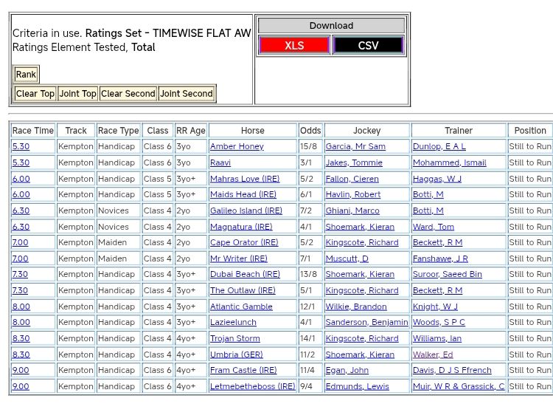This screenshot has width=553, height=404.
Task: Open horse Dubai Beach (IRE) page
Action: pyautogui.click(x=245, y=274)
